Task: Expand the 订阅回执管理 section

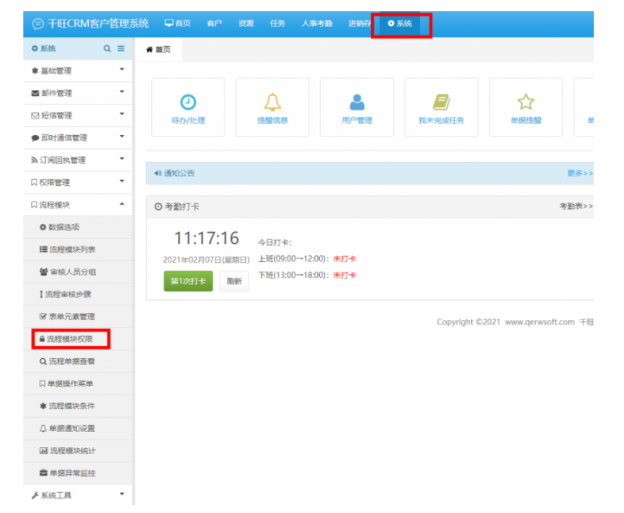Action: pyautogui.click(x=78, y=160)
